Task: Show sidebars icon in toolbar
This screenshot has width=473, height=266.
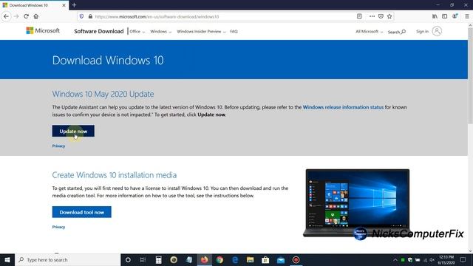Action: [445, 16]
